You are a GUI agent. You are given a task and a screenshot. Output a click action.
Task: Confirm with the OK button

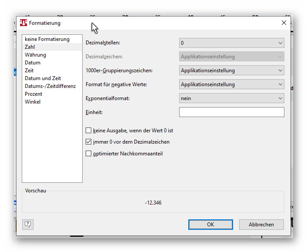click(x=210, y=225)
